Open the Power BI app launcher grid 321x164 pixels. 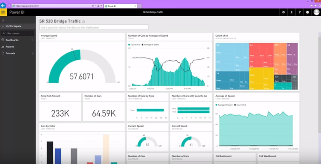click(x=3, y=12)
